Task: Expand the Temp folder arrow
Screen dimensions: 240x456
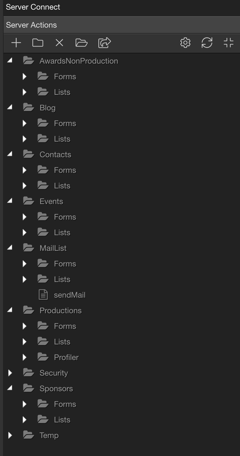Action: [10, 435]
